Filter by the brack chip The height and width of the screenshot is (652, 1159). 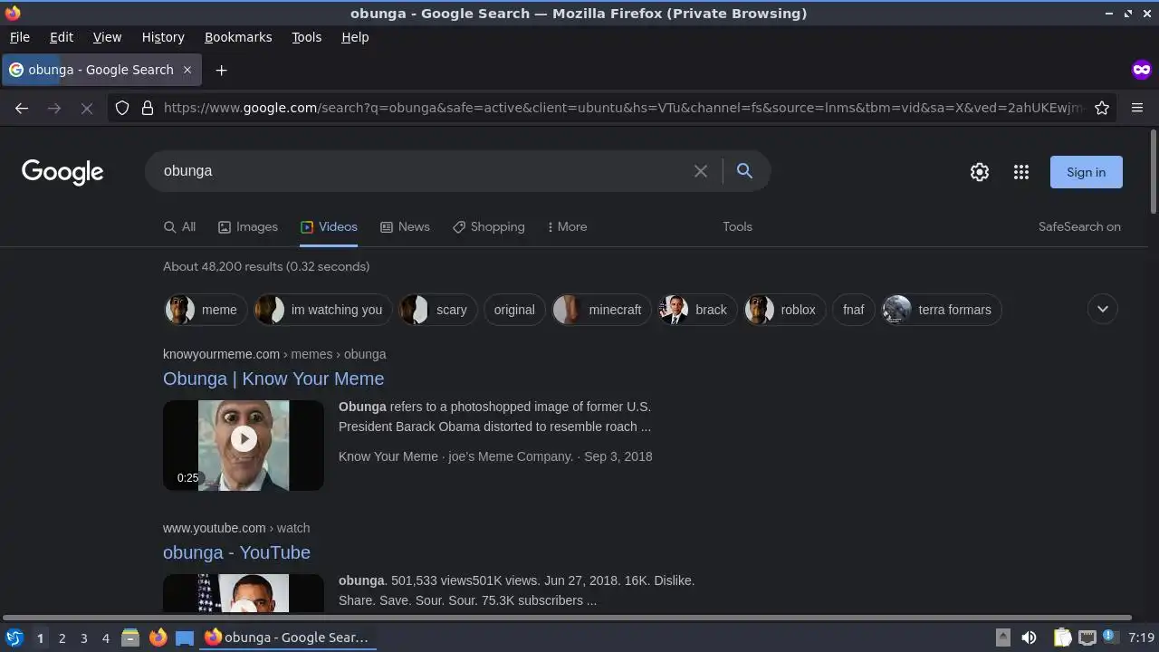(x=697, y=310)
